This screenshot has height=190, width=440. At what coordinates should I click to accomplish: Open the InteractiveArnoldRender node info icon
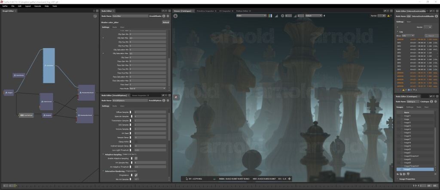(x=437, y=16)
